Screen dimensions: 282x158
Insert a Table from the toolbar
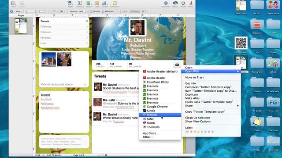pos(97,4)
